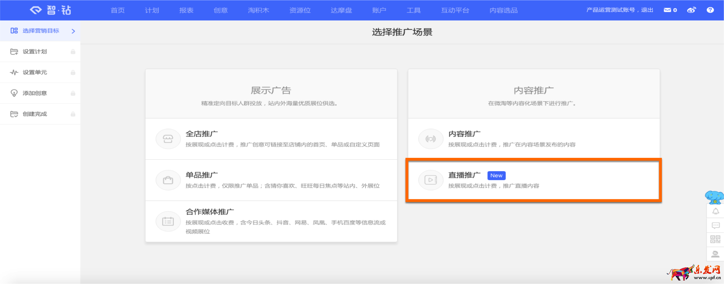Select 全店推广 promotion scenario
The width and height of the screenshot is (724, 284).
[x=271, y=139]
